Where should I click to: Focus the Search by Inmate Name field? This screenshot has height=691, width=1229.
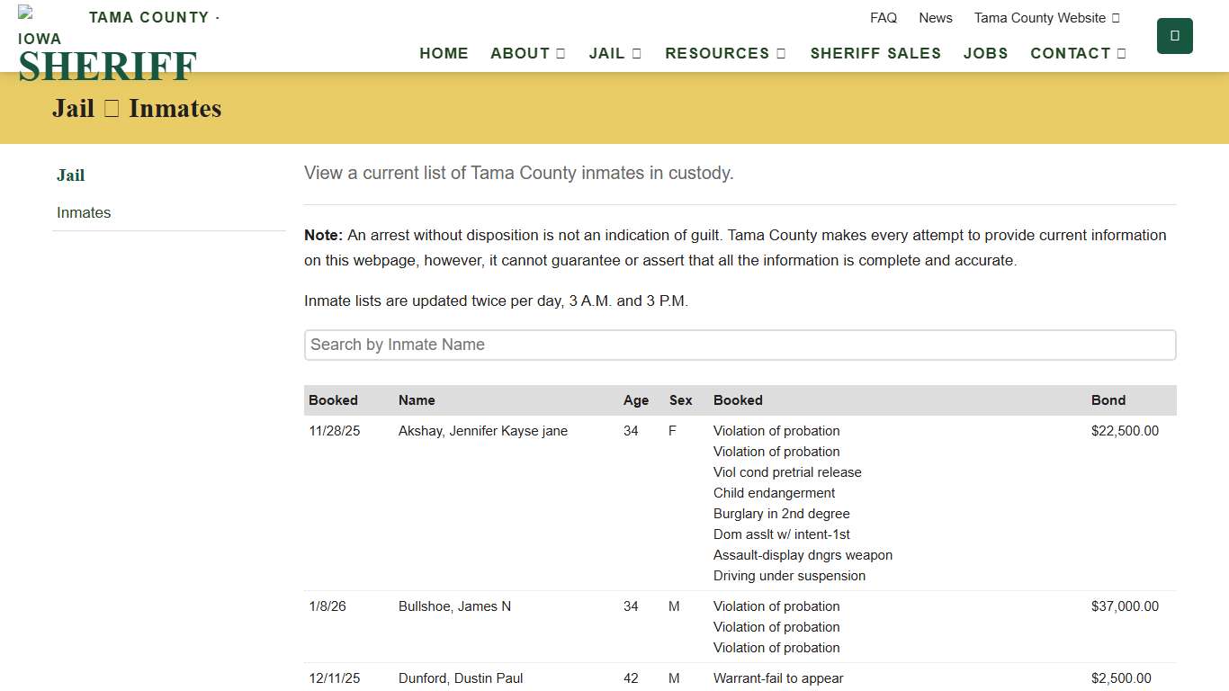(740, 345)
